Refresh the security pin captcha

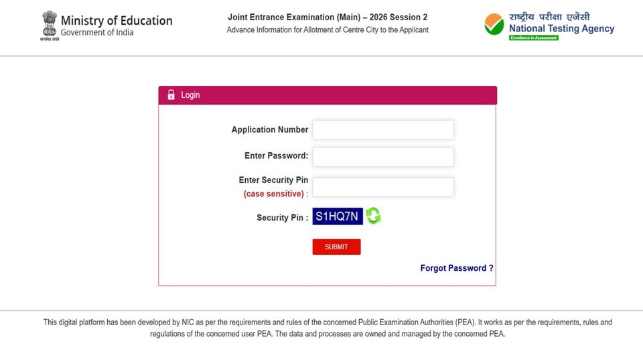[373, 216]
